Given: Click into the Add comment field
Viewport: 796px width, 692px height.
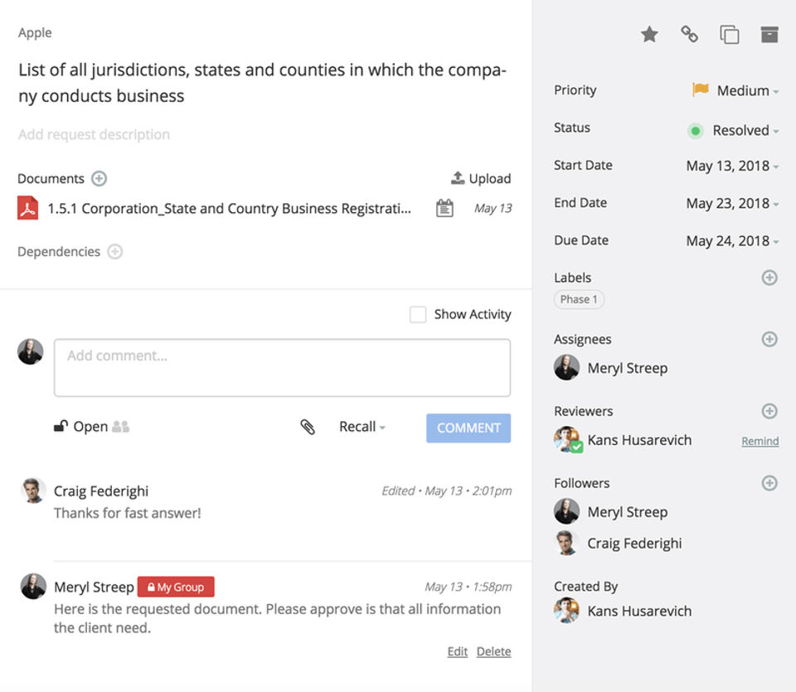Looking at the screenshot, I should (282, 367).
